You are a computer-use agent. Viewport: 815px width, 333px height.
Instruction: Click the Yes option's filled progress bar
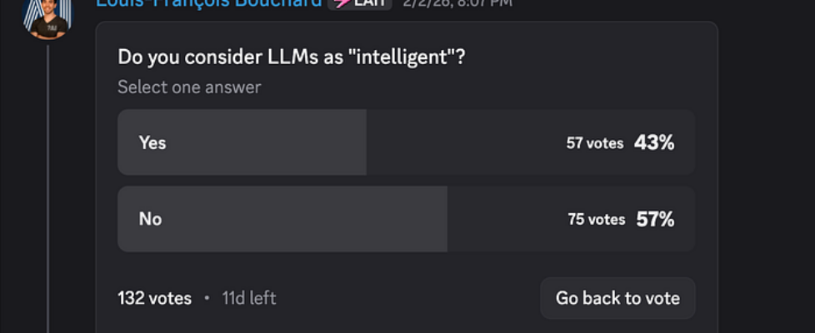pyautogui.click(x=267, y=142)
